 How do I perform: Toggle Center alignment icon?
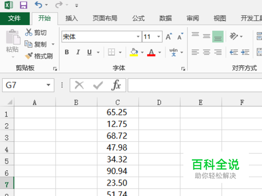click(206, 52)
